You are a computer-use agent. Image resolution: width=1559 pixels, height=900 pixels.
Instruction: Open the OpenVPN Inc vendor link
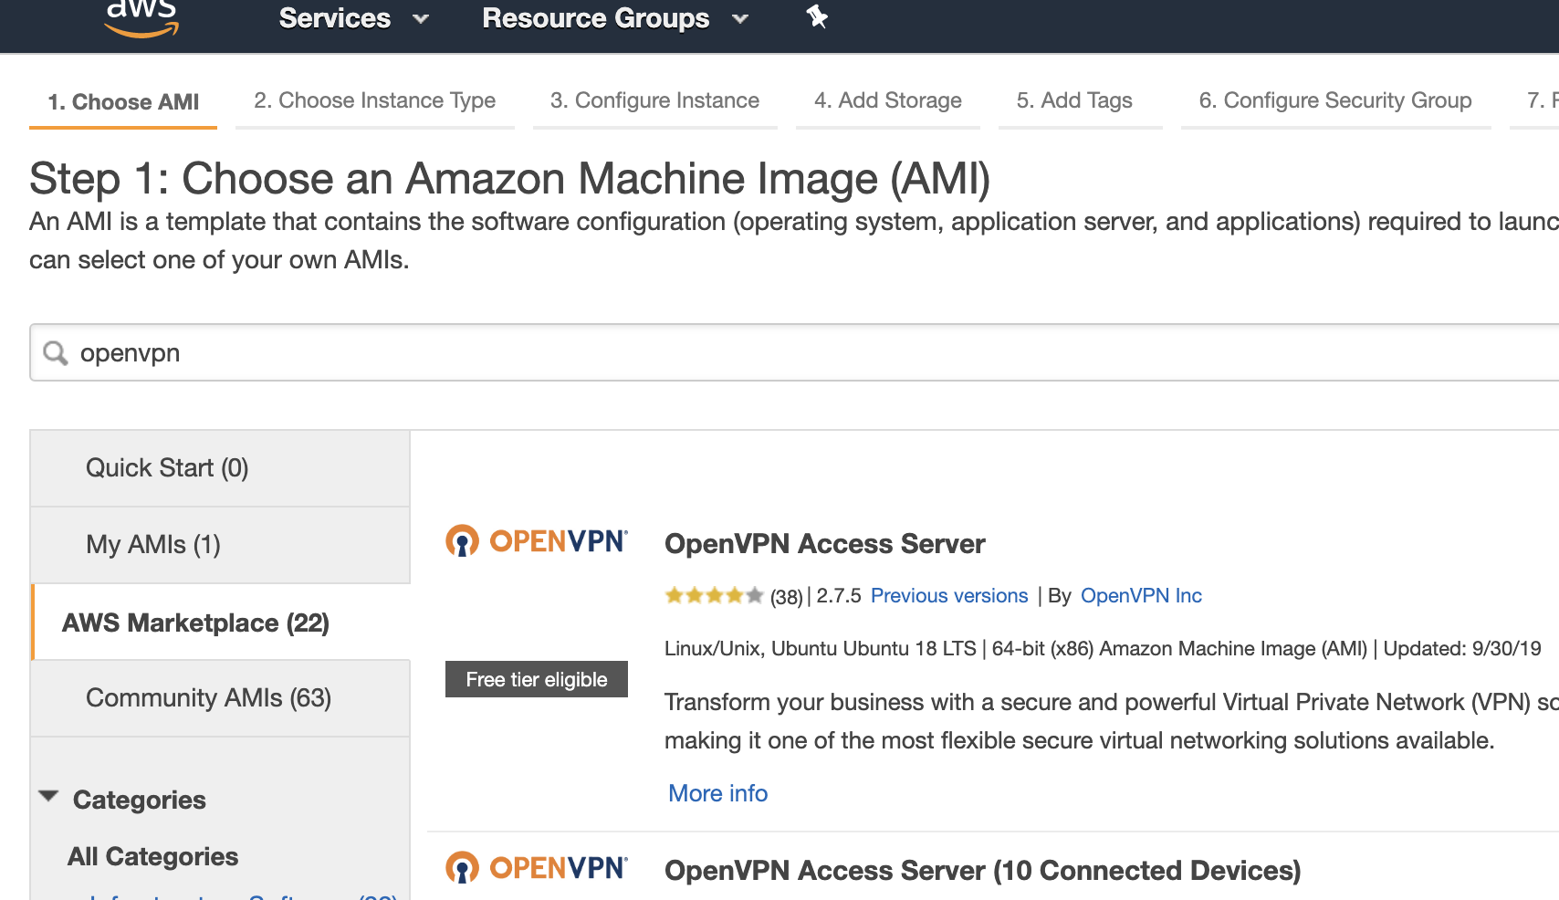pyautogui.click(x=1141, y=596)
